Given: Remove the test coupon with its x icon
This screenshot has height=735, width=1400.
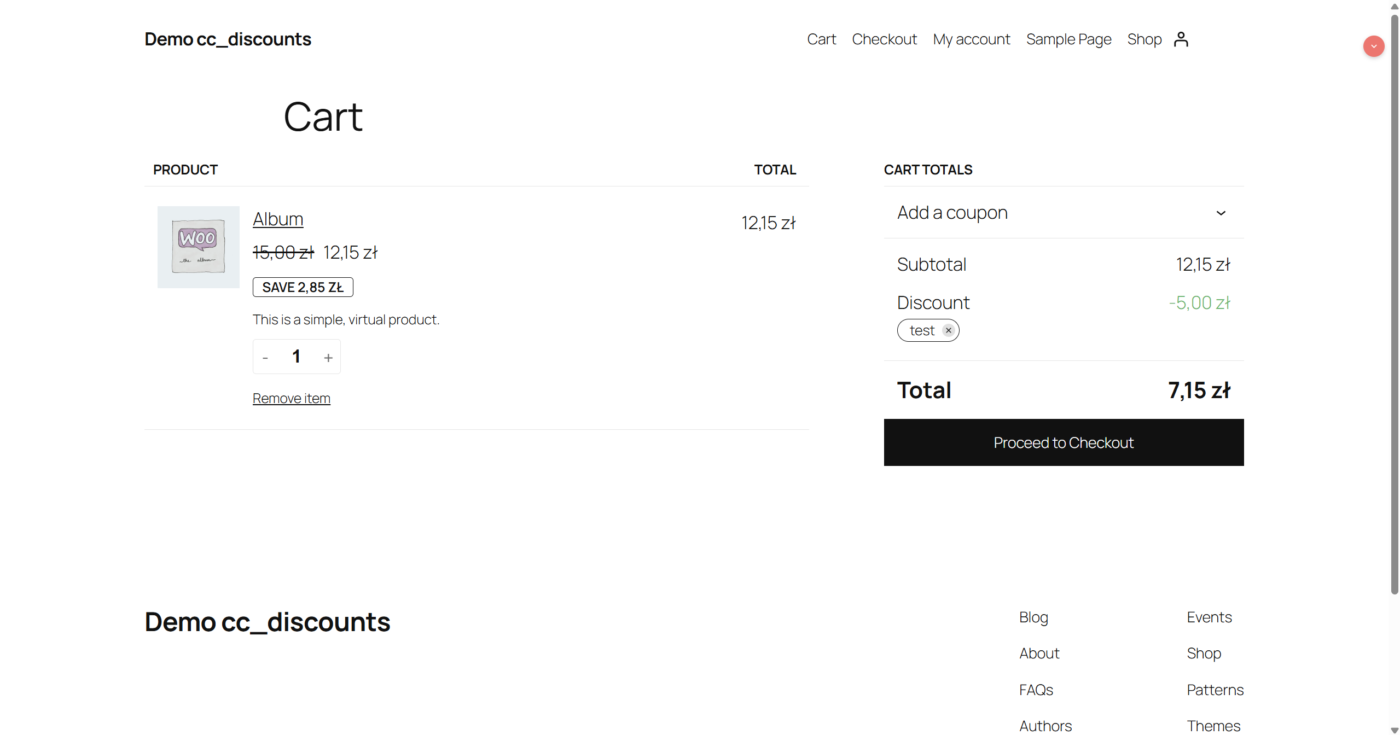Looking at the screenshot, I should (948, 330).
